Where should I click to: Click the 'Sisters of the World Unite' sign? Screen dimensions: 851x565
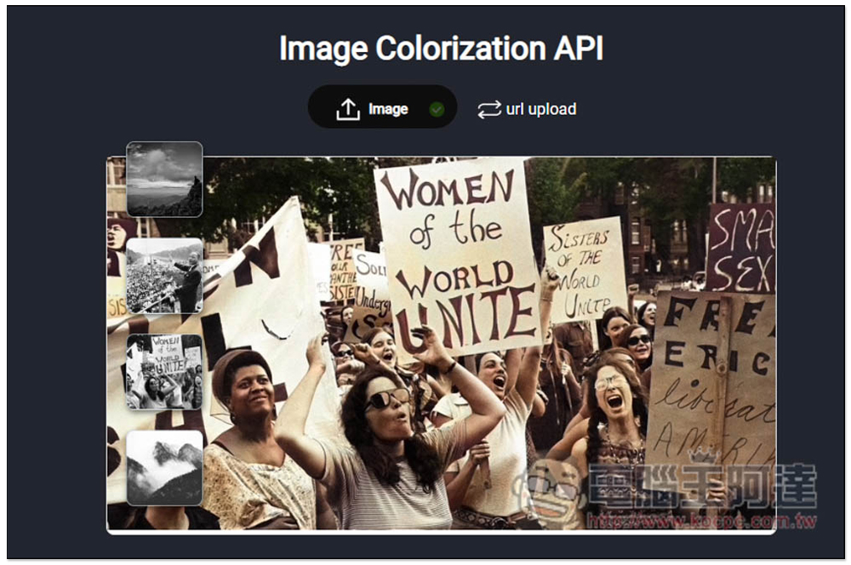pos(584,271)
